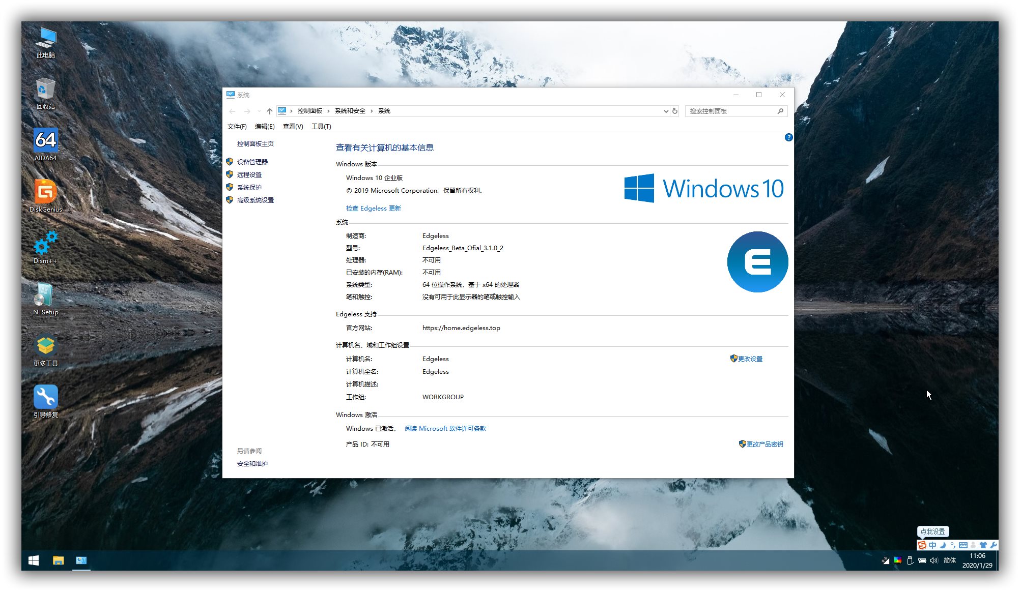Click the 更改设置 link
Screen dimensions: 1020x592
[x=750, y=359]
